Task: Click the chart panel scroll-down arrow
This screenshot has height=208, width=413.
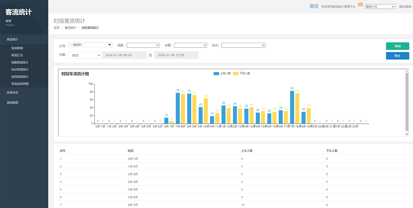Action: pos(407,134)
